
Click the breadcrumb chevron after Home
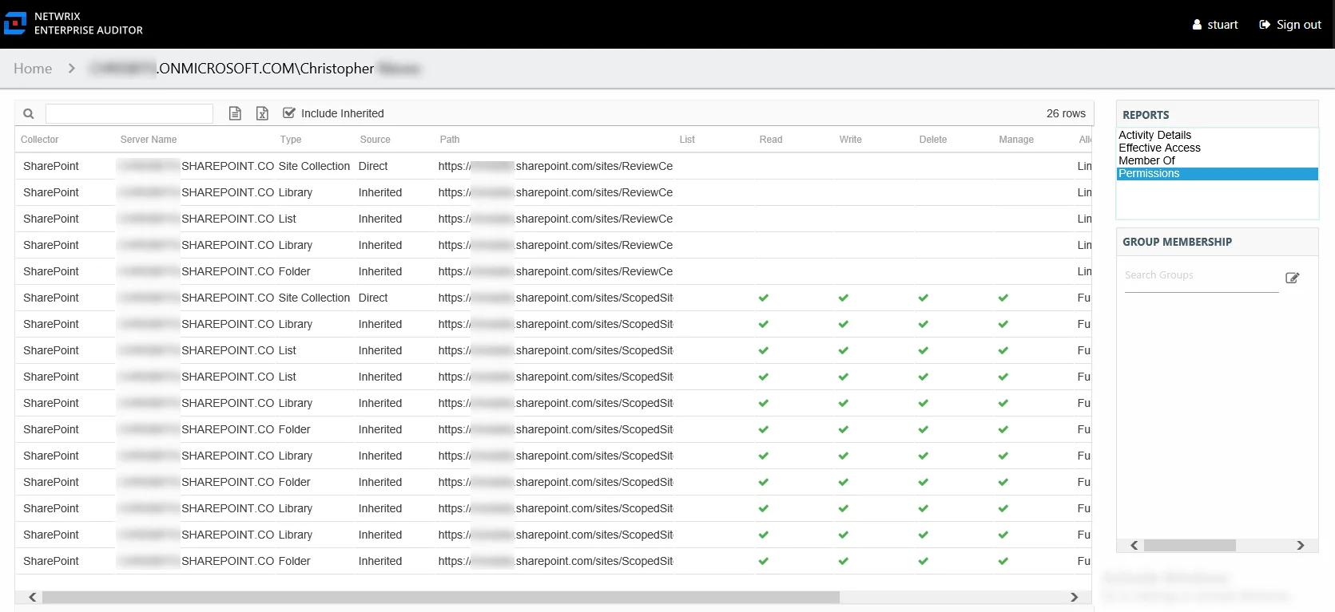tap(71, 69)
